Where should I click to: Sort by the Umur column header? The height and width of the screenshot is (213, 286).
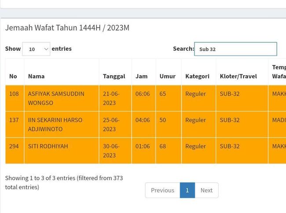[167, 76]
